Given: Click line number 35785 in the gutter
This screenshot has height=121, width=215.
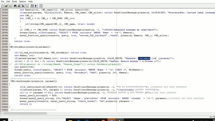Looking at the screenshot, I should click(5, 10).
